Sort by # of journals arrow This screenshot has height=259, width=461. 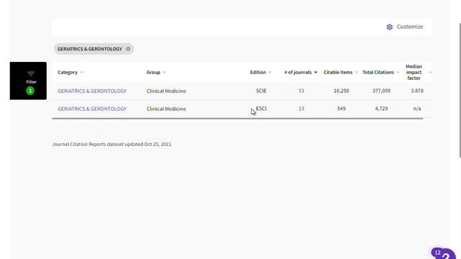315,73
